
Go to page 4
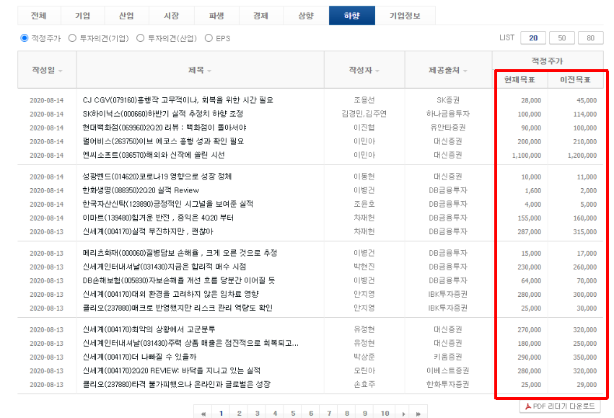pos(276,413)
